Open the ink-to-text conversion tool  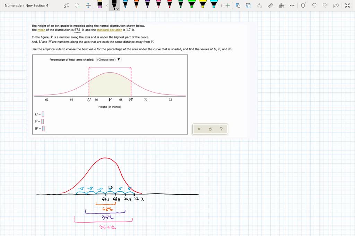259,6
